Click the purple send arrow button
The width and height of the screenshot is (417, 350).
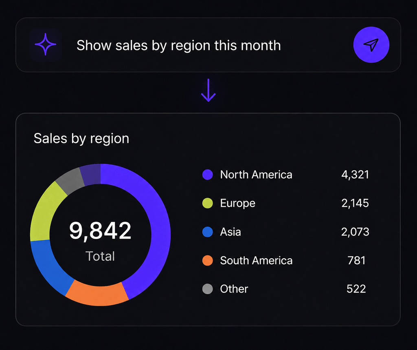coord(371,45)
